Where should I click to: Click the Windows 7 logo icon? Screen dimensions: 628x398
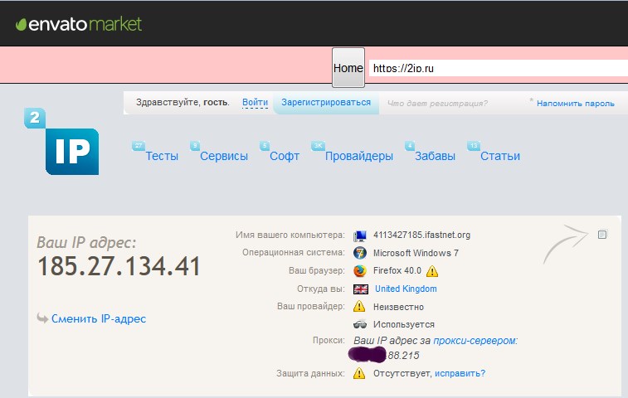[360, 253]
